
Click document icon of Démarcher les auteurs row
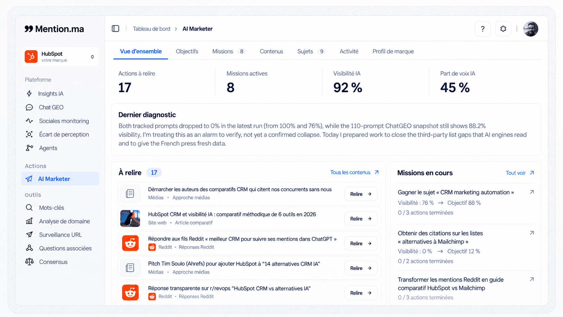pos(130,194)
